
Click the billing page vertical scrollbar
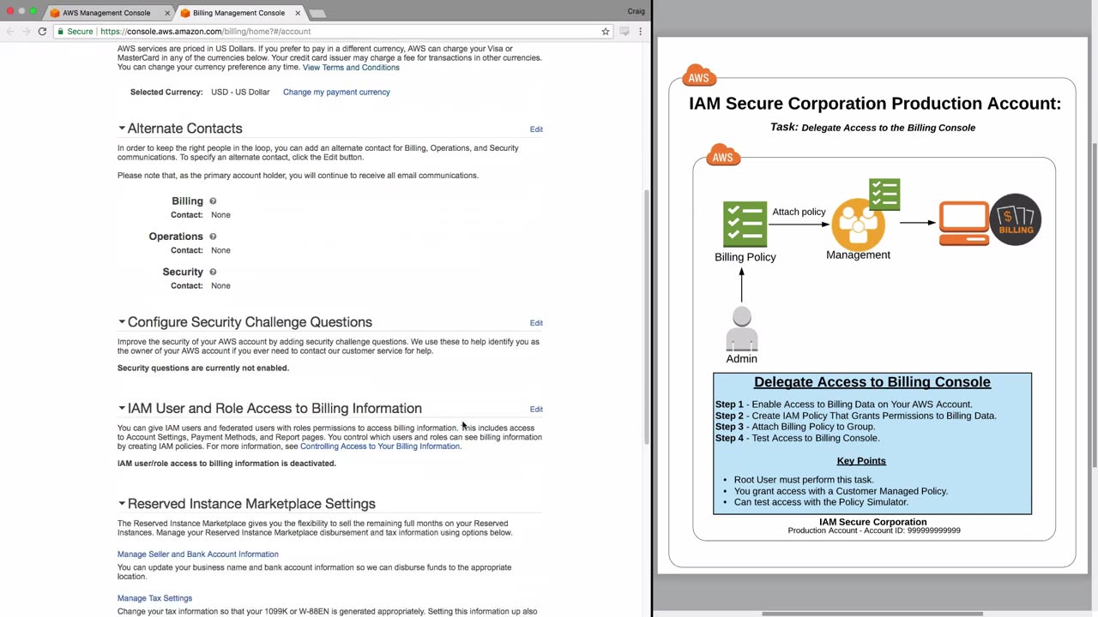click(647, 317)
